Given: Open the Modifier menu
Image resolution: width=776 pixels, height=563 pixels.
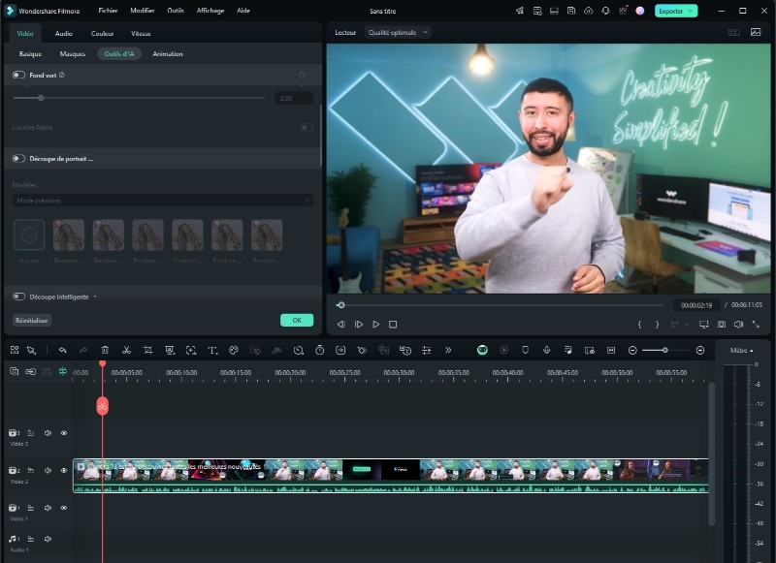Looking at the screenshot, I should (x=143, y=11).
